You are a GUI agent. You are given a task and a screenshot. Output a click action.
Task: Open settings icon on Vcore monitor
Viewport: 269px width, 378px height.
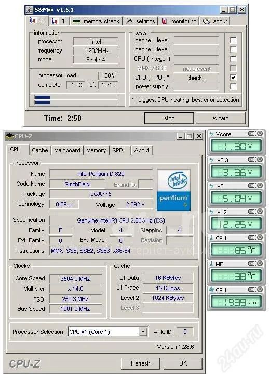coord(252,134)
